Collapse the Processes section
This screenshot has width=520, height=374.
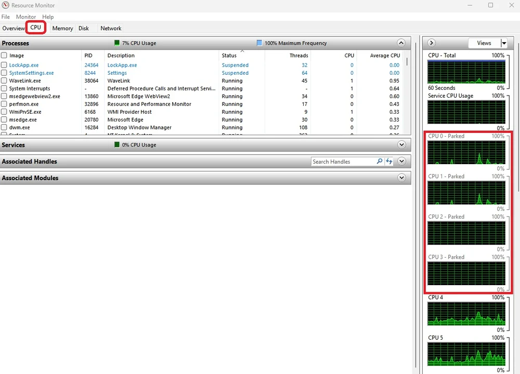point(401,43)
